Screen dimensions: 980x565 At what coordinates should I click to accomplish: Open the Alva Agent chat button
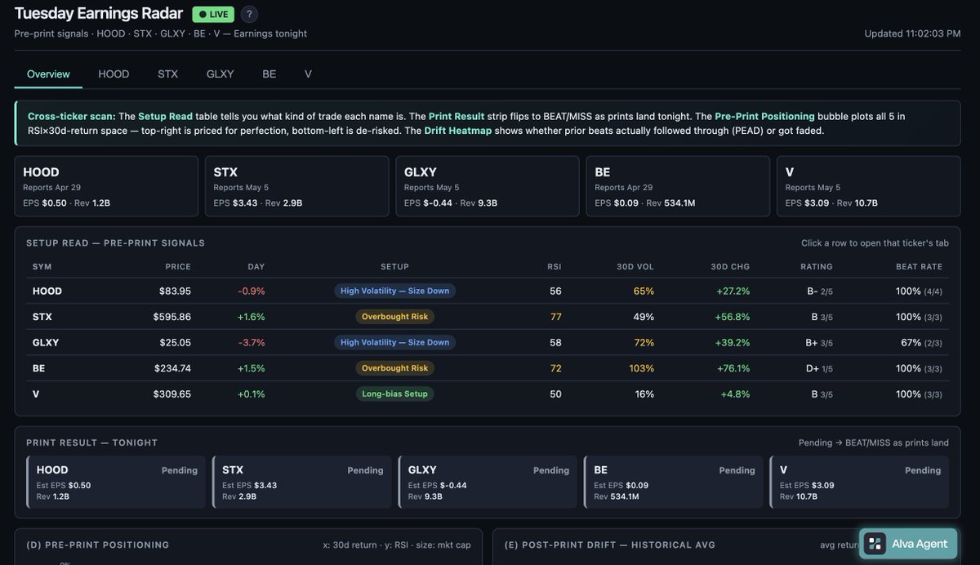(908, 544)
